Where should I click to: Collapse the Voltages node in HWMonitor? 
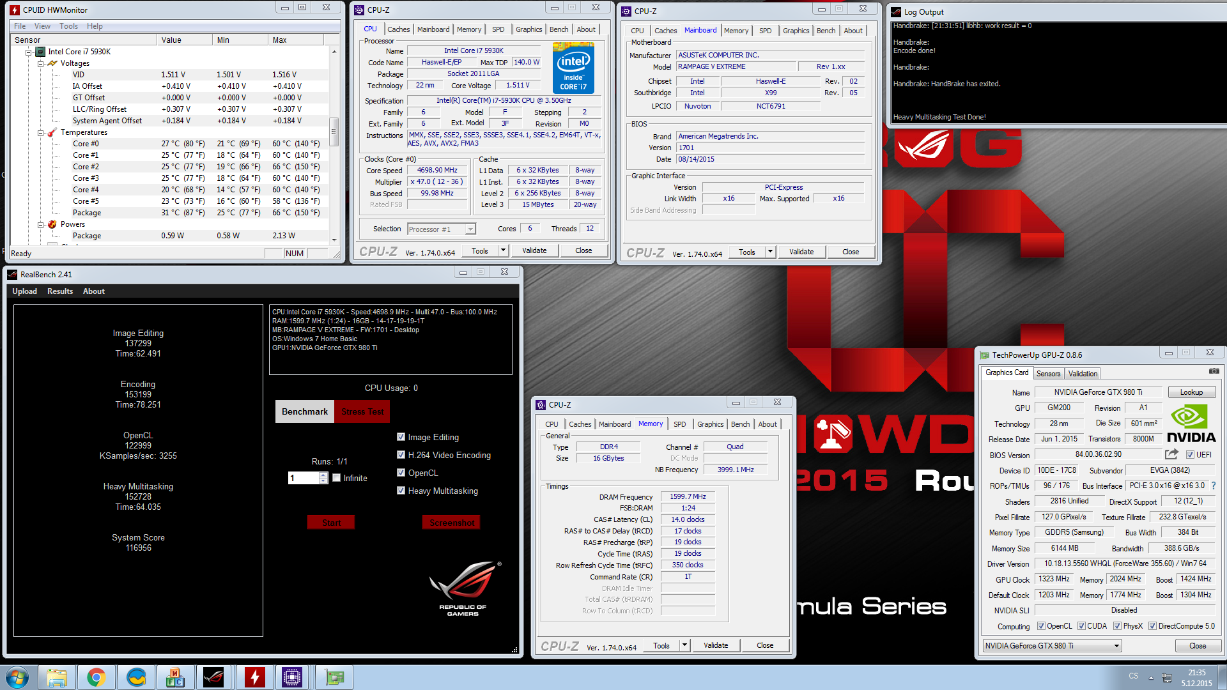(x=40, y=63)
